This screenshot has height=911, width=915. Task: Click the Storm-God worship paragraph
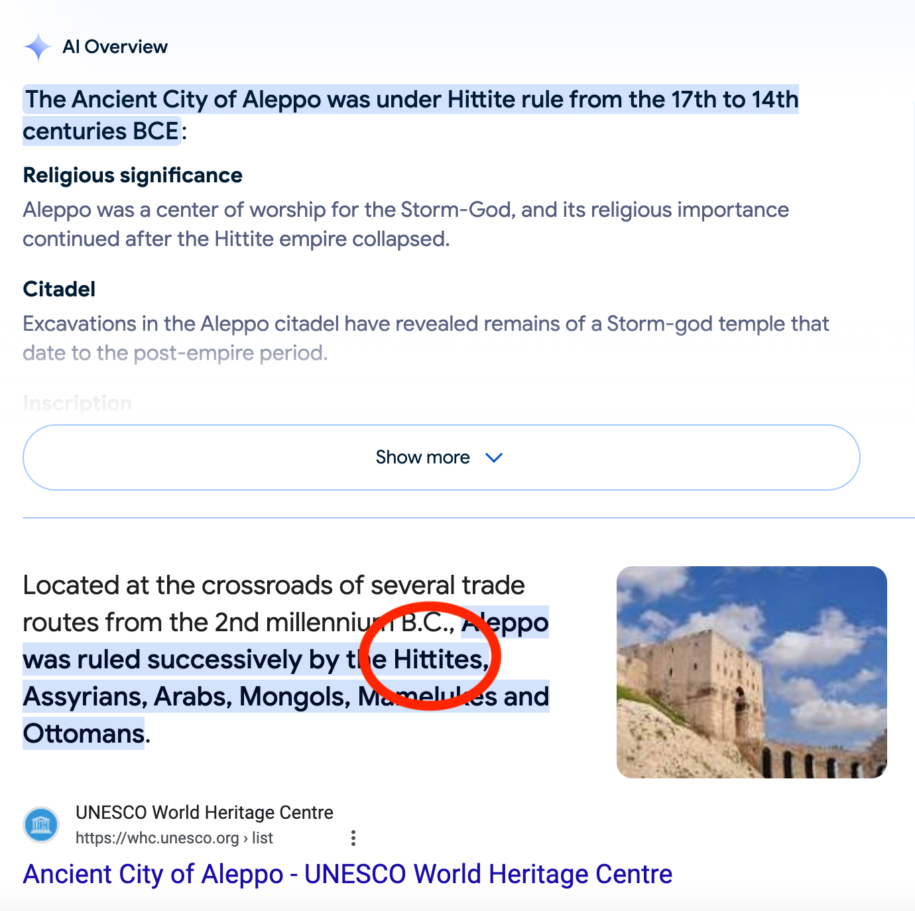406,224
